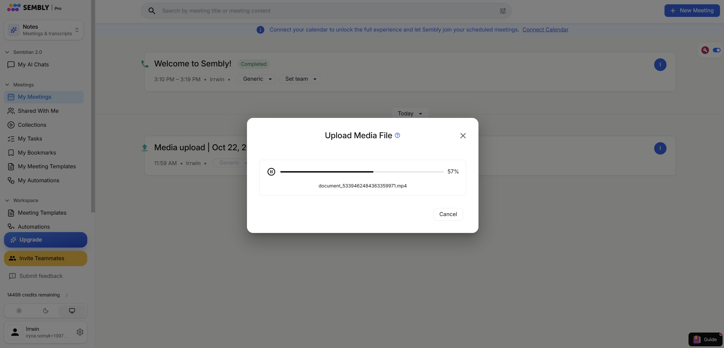Open account settings gear icon
This screenshot has height=348, width=724.
(80, 332)
